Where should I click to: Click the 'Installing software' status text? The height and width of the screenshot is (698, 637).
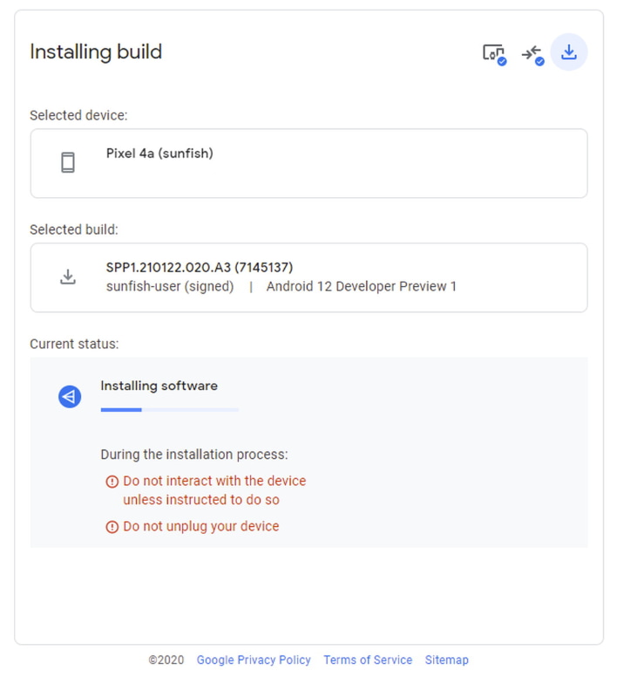pyautogui.click(x=159, y=386)
